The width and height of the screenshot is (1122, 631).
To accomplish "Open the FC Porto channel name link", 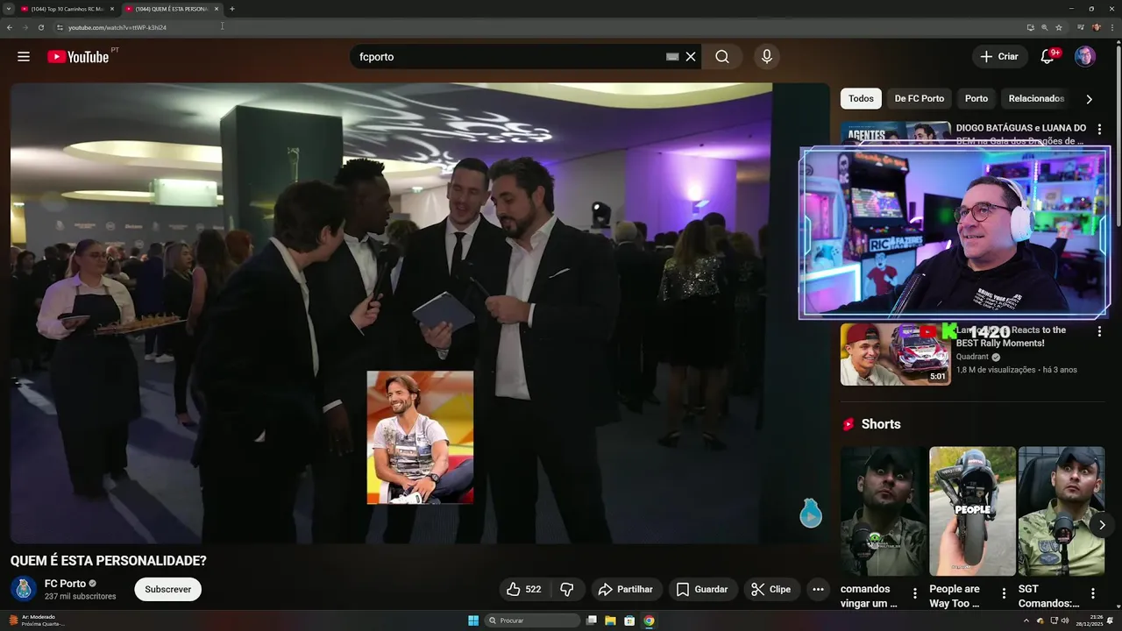I will pos(65,584).
